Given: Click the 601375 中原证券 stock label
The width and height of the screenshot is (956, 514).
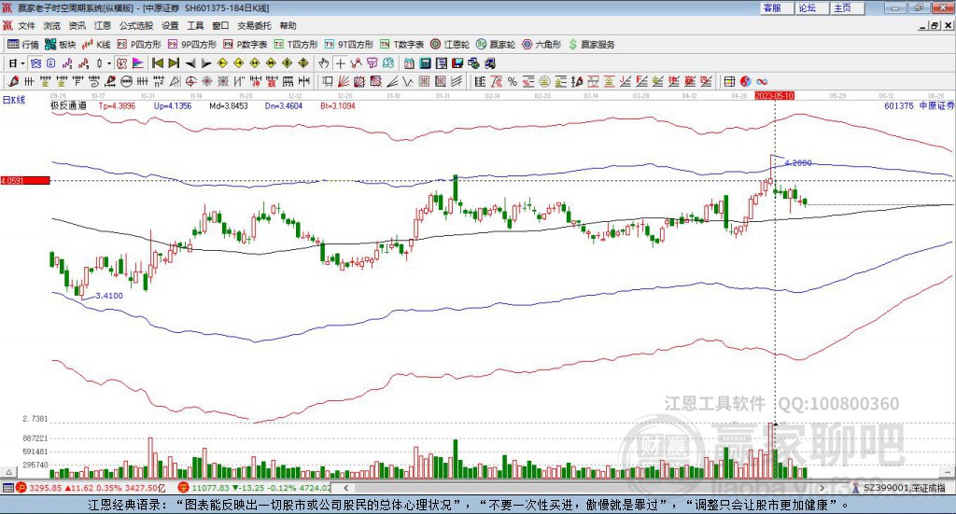Looking at the screenshot, I should (919, 106).
